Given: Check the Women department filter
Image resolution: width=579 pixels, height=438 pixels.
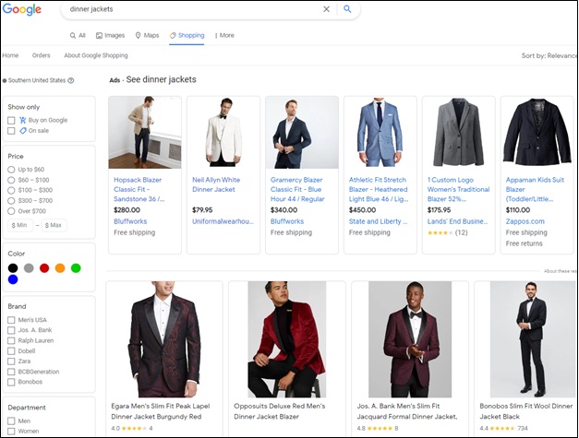Looking at the screenshot, I should point(11,432).
